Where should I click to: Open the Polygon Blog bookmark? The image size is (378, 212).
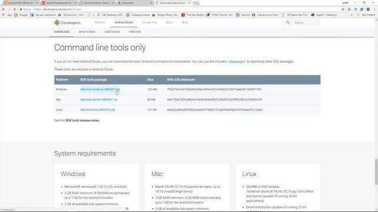point(165,15)
